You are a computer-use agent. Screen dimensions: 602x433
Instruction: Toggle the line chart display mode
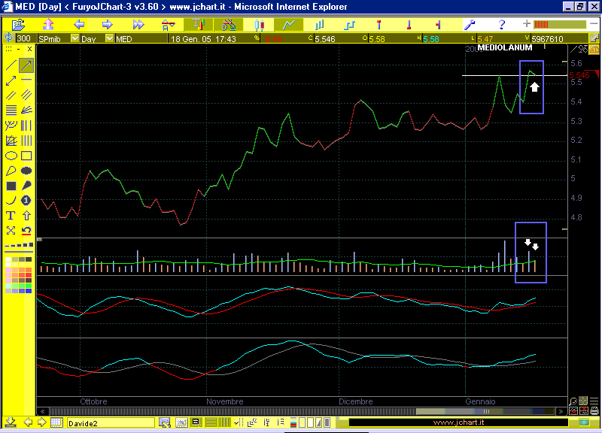(x=288, y=24)
